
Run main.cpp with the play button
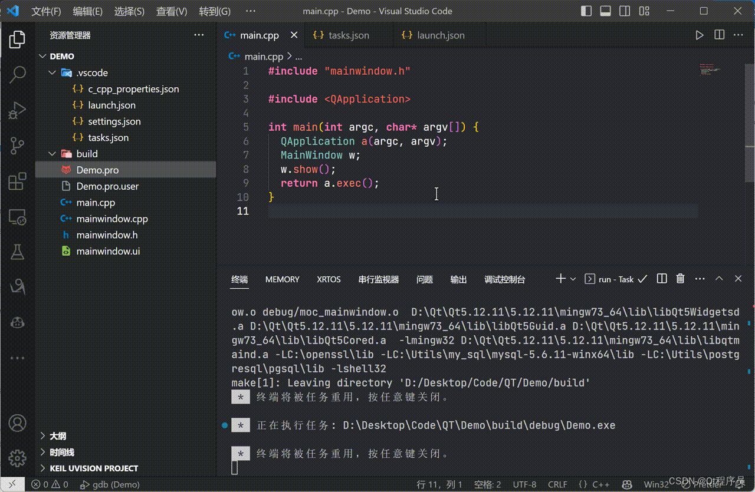[x=700, y=35]
